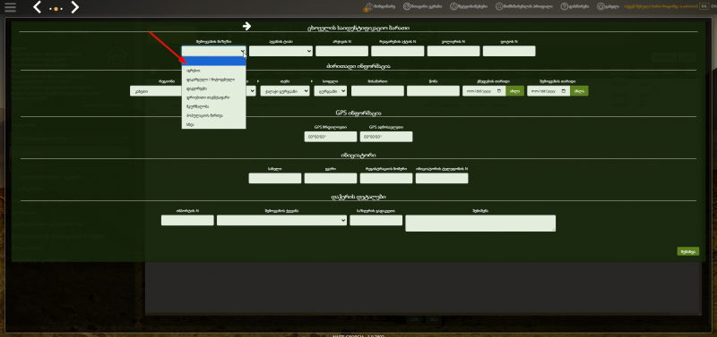The image size is (717, 337).
Task: Click green 'now' button beside first date field
Action: [x=514, y=91]
